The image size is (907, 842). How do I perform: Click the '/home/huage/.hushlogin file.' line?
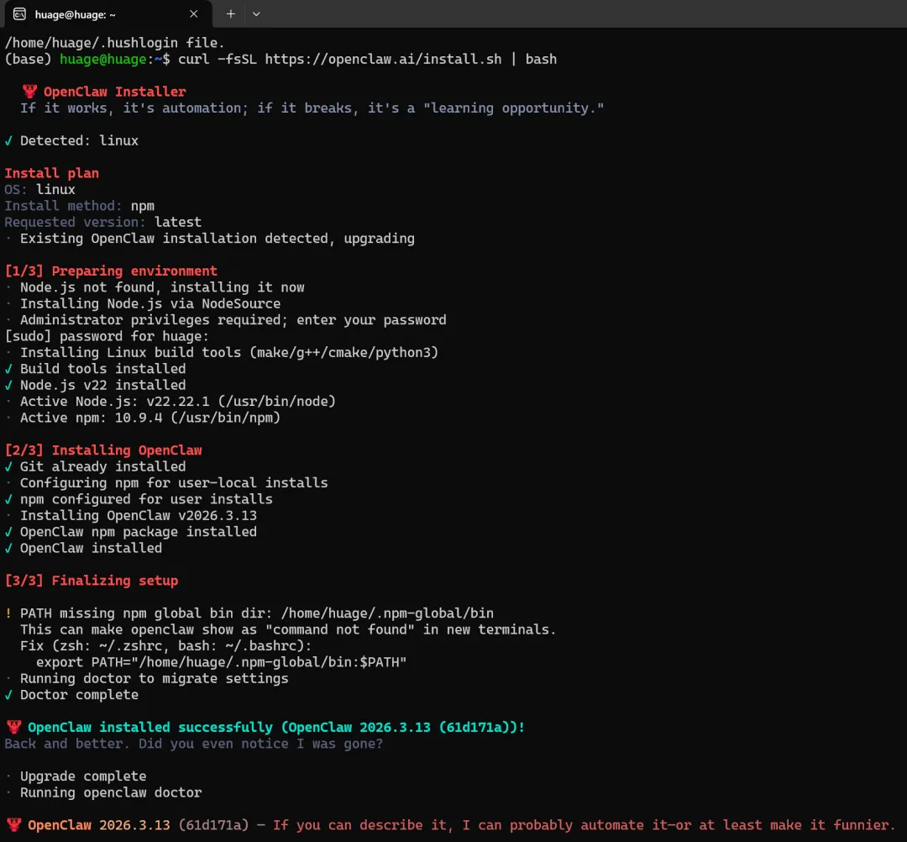114,43
